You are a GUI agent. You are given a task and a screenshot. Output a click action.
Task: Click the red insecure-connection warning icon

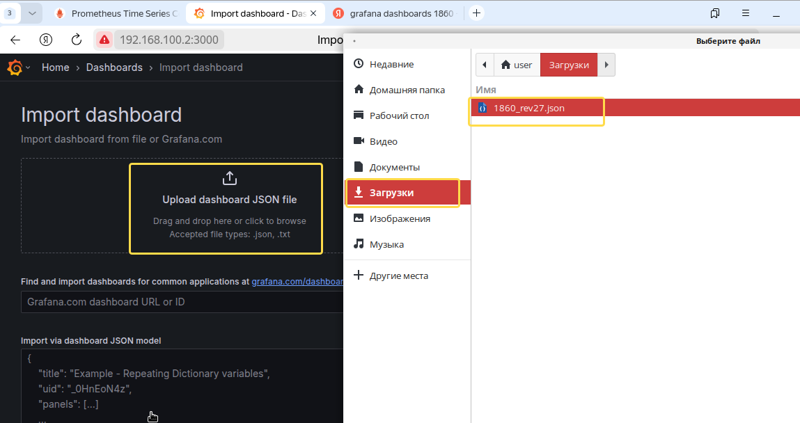(104, 40)
